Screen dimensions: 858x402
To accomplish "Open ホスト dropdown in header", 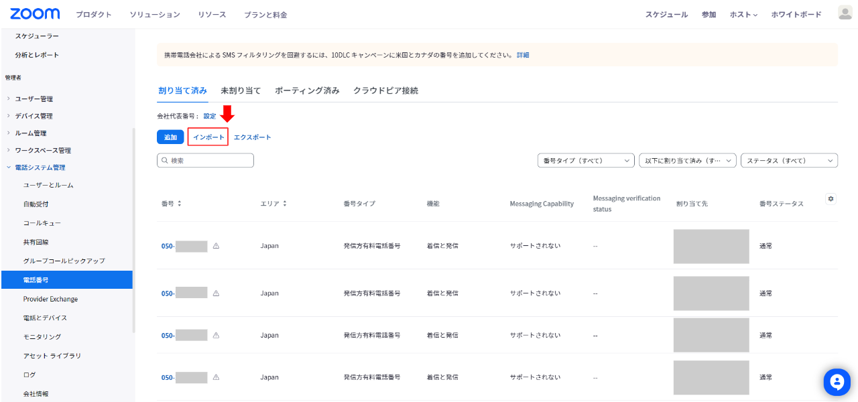I will tap(743, 15).
